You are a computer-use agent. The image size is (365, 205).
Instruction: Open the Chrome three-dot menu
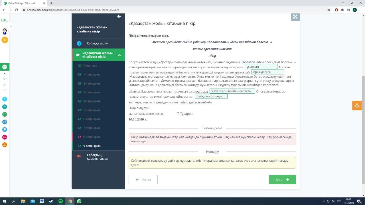coord(361,10)
